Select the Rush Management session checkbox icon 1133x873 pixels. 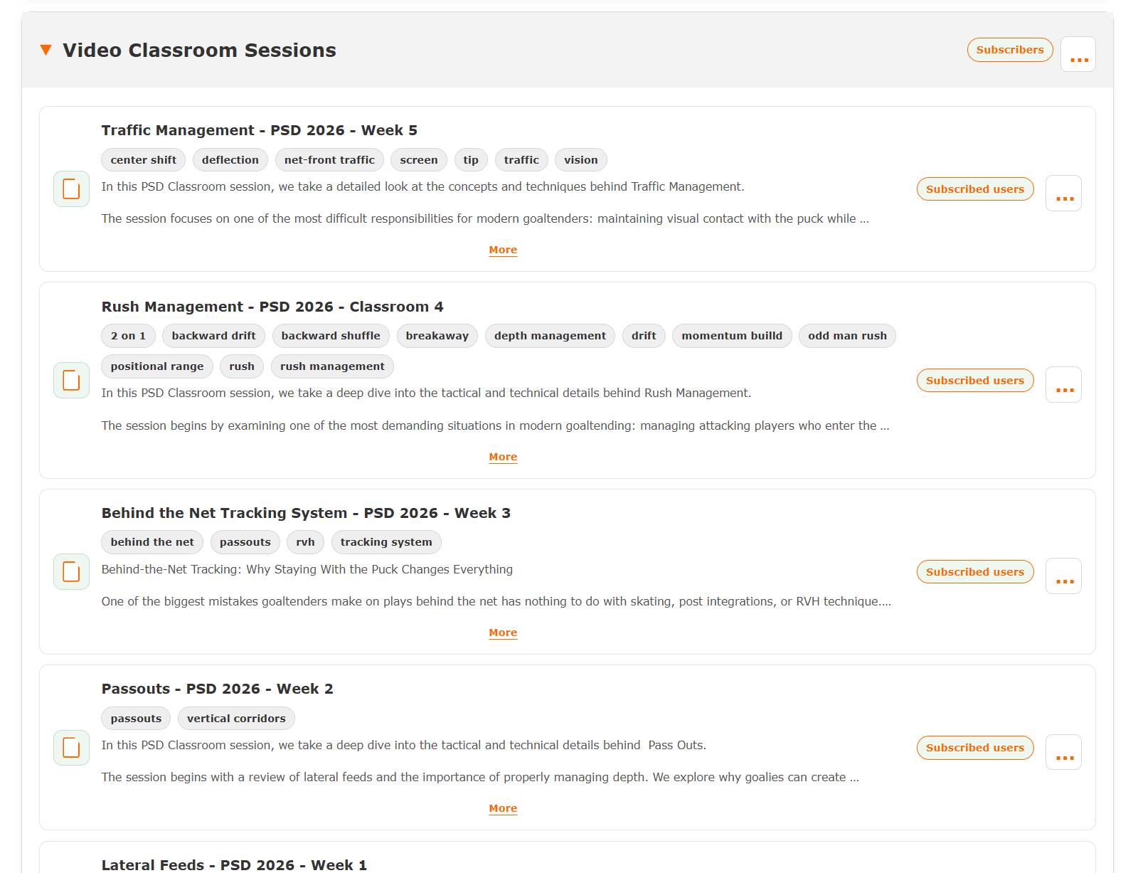click(x=71, y=380)
